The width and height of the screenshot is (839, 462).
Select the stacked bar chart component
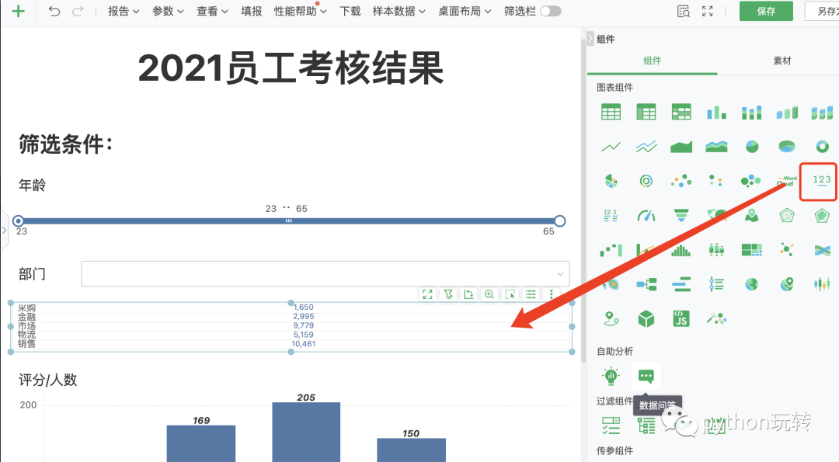[x=752, y=113]
